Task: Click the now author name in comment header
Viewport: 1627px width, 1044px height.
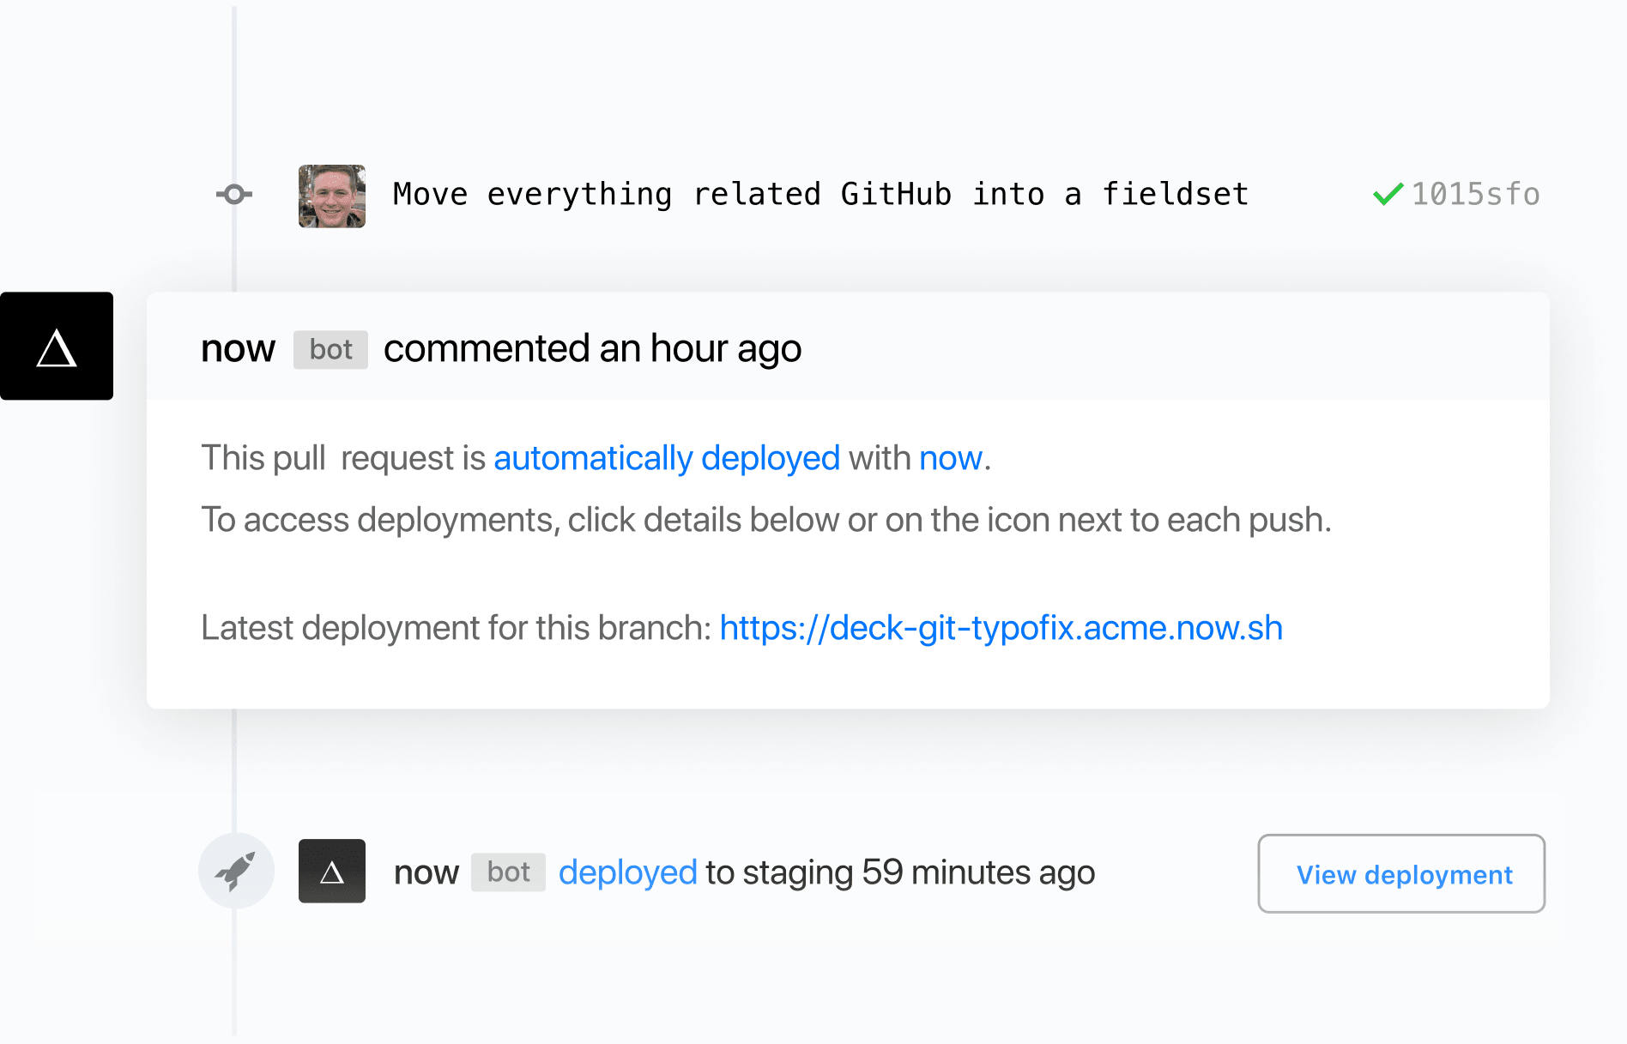Action: tap(238, 349)
